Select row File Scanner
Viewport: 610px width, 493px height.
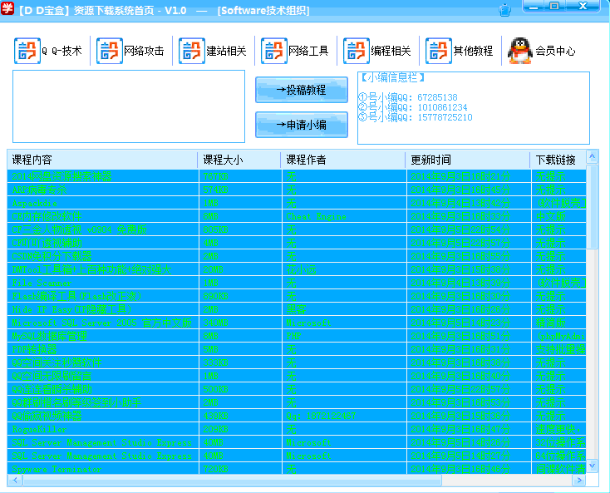tap(297, 283)
